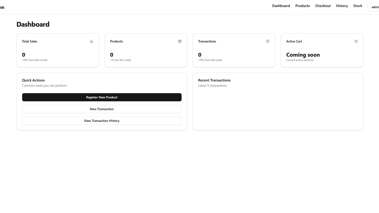Click the Dashboard page title
Screen dimensions: 379x213
33,24
